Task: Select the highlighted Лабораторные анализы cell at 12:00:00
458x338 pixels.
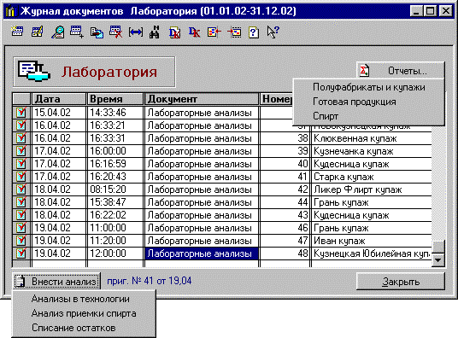Action: pyautogui.click(x=202, y=253)
